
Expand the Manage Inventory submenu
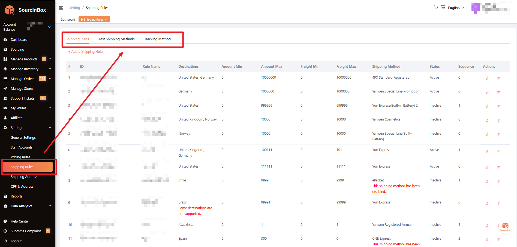pyautogui.click(x=50, y=69)
